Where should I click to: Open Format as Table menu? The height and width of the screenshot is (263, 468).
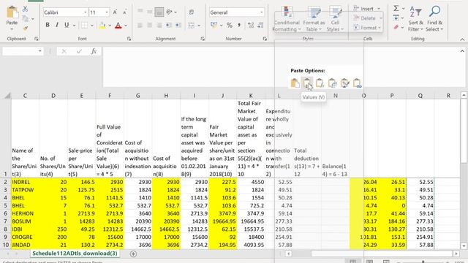[314, 18]
